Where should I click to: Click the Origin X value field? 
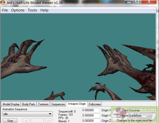tap(91, 110)
